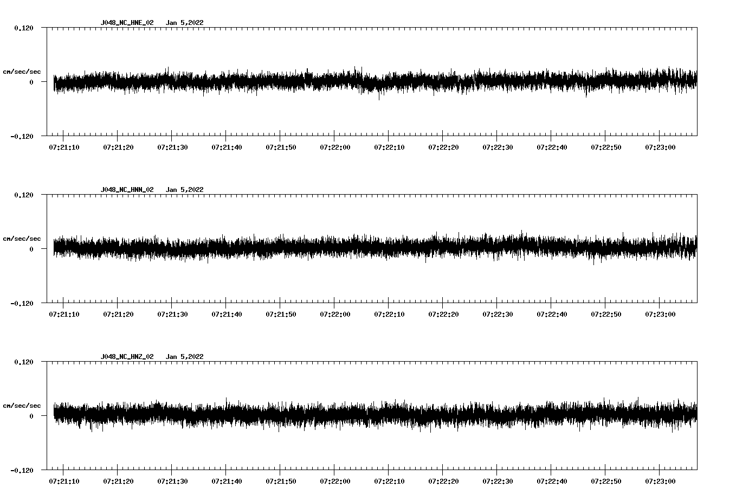This screenshot has height=501, width=736.
Task: Click the 07:22:30 time label on HNE plot
Action: [498, 147]
